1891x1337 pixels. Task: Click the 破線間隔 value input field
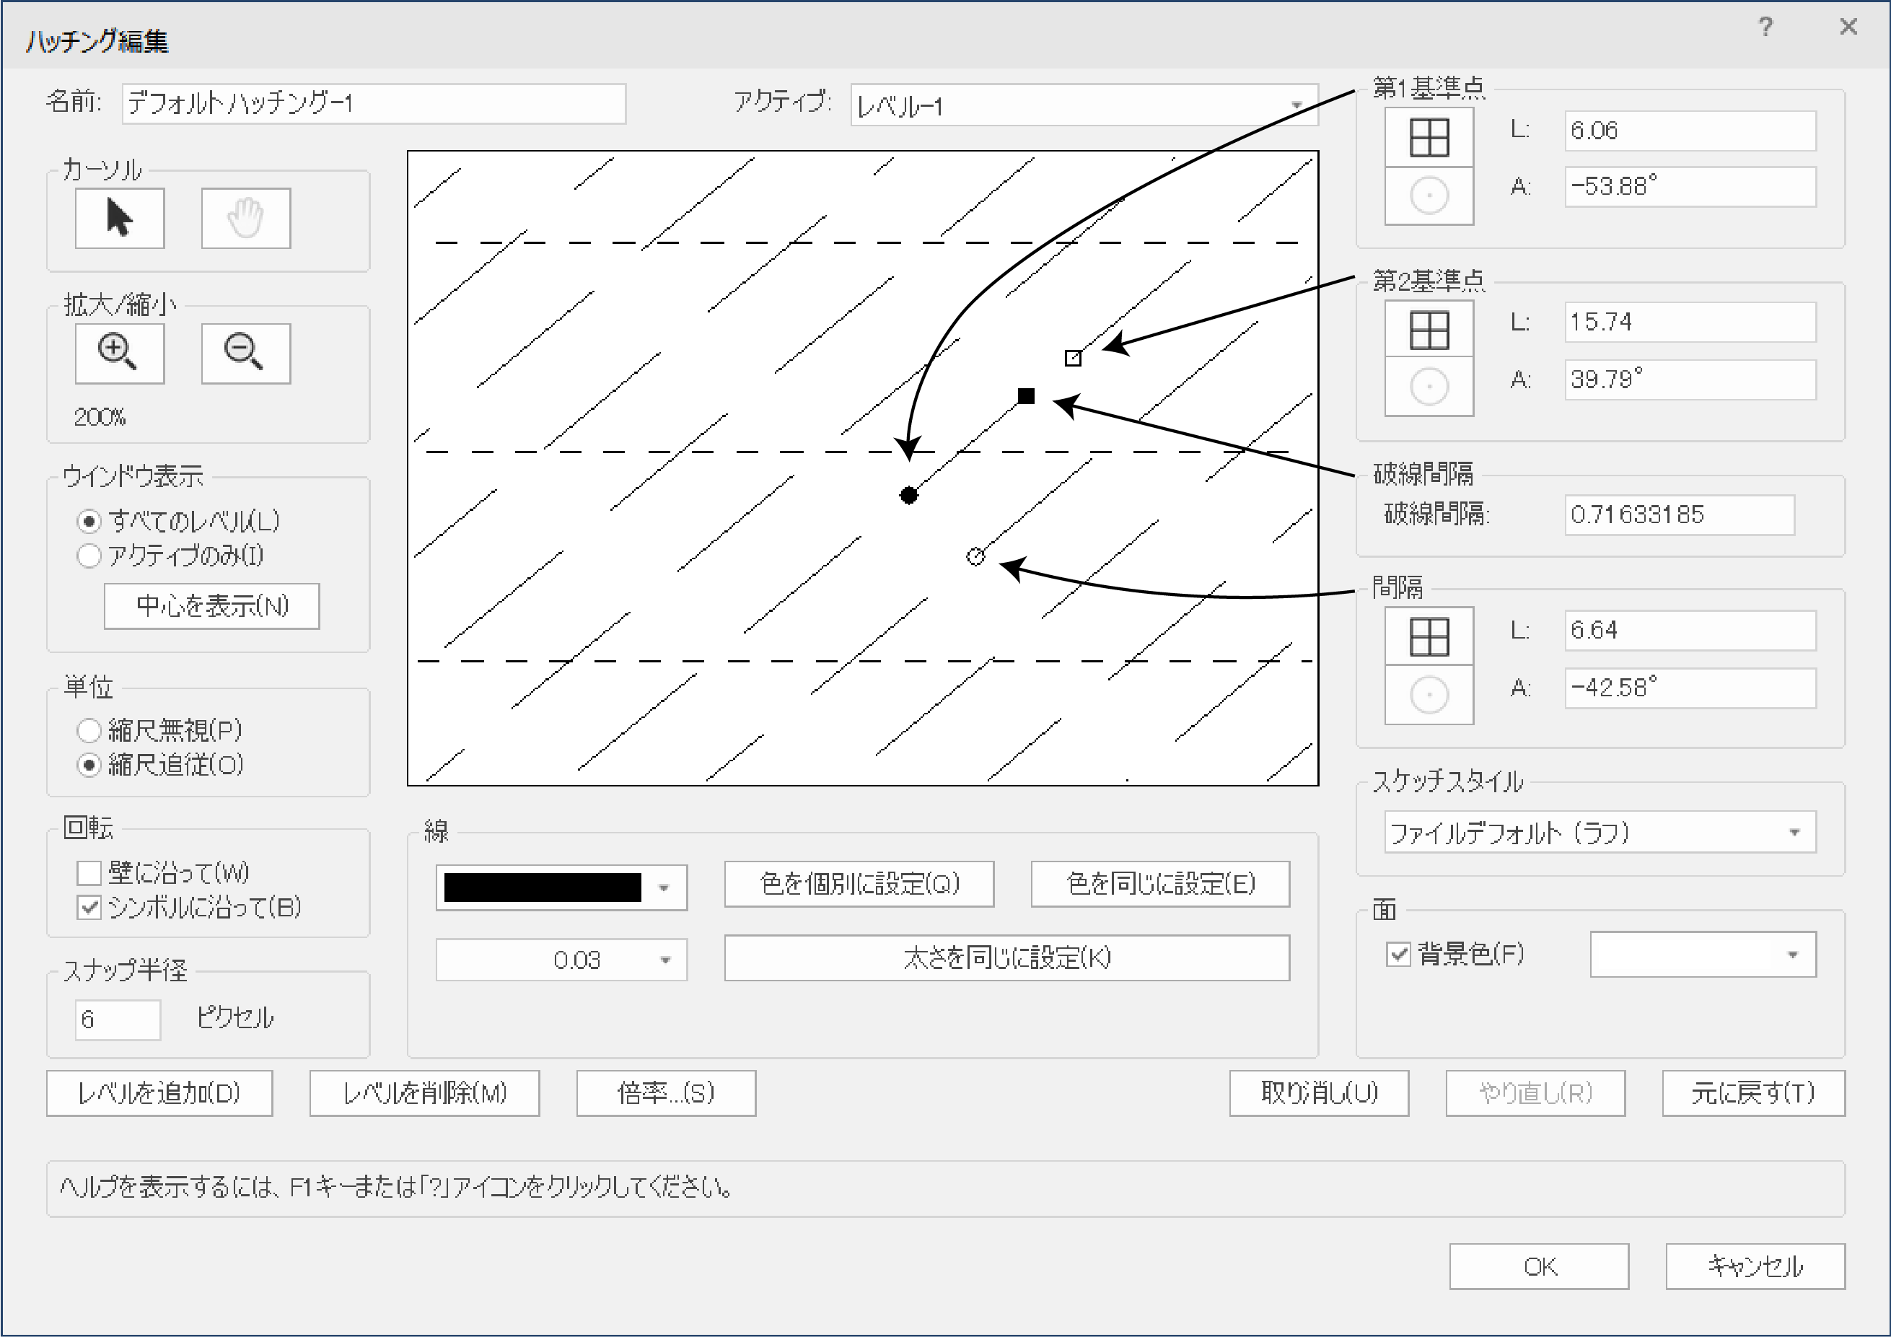pos(1677,515)
